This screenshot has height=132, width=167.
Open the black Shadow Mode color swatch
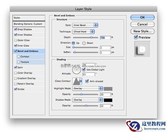(x=108, y=100)
